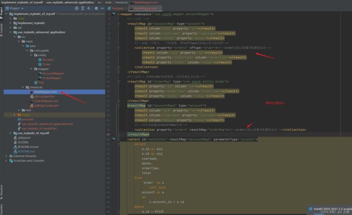This screenshot has height=215, width=352.
Task: Click the Scratches and Consoles icon
Action: point(11,160)
